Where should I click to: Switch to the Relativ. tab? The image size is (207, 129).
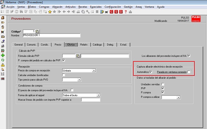click(84, 45)
